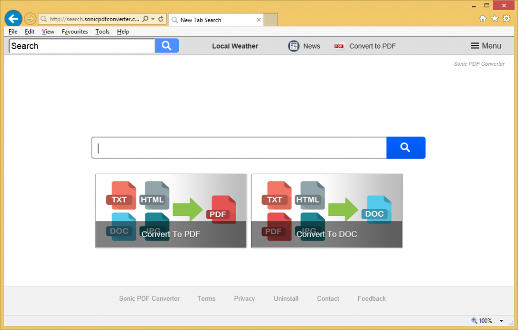Open the browser home page icon
This screenshot has width=518, height=330.
(x=483, y=19)
